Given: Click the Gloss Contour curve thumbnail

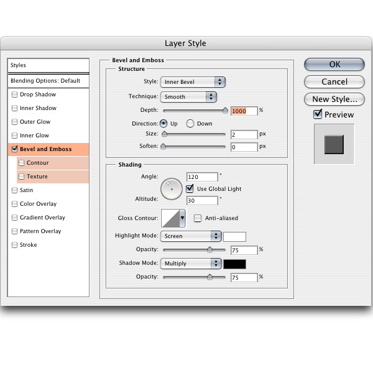Looking at the screenshot, I should click(170, 218).
